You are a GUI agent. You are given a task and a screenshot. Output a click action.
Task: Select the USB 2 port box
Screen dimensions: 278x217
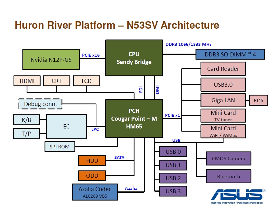pos(173,178)
